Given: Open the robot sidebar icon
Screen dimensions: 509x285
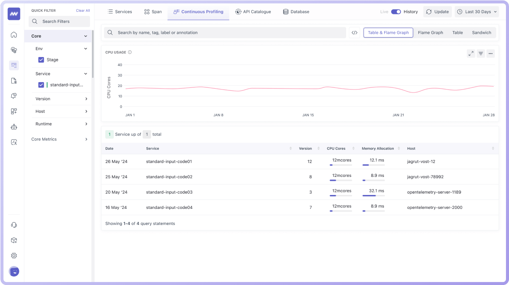Looking at the screenshot, I should click(x=14, y=127).
